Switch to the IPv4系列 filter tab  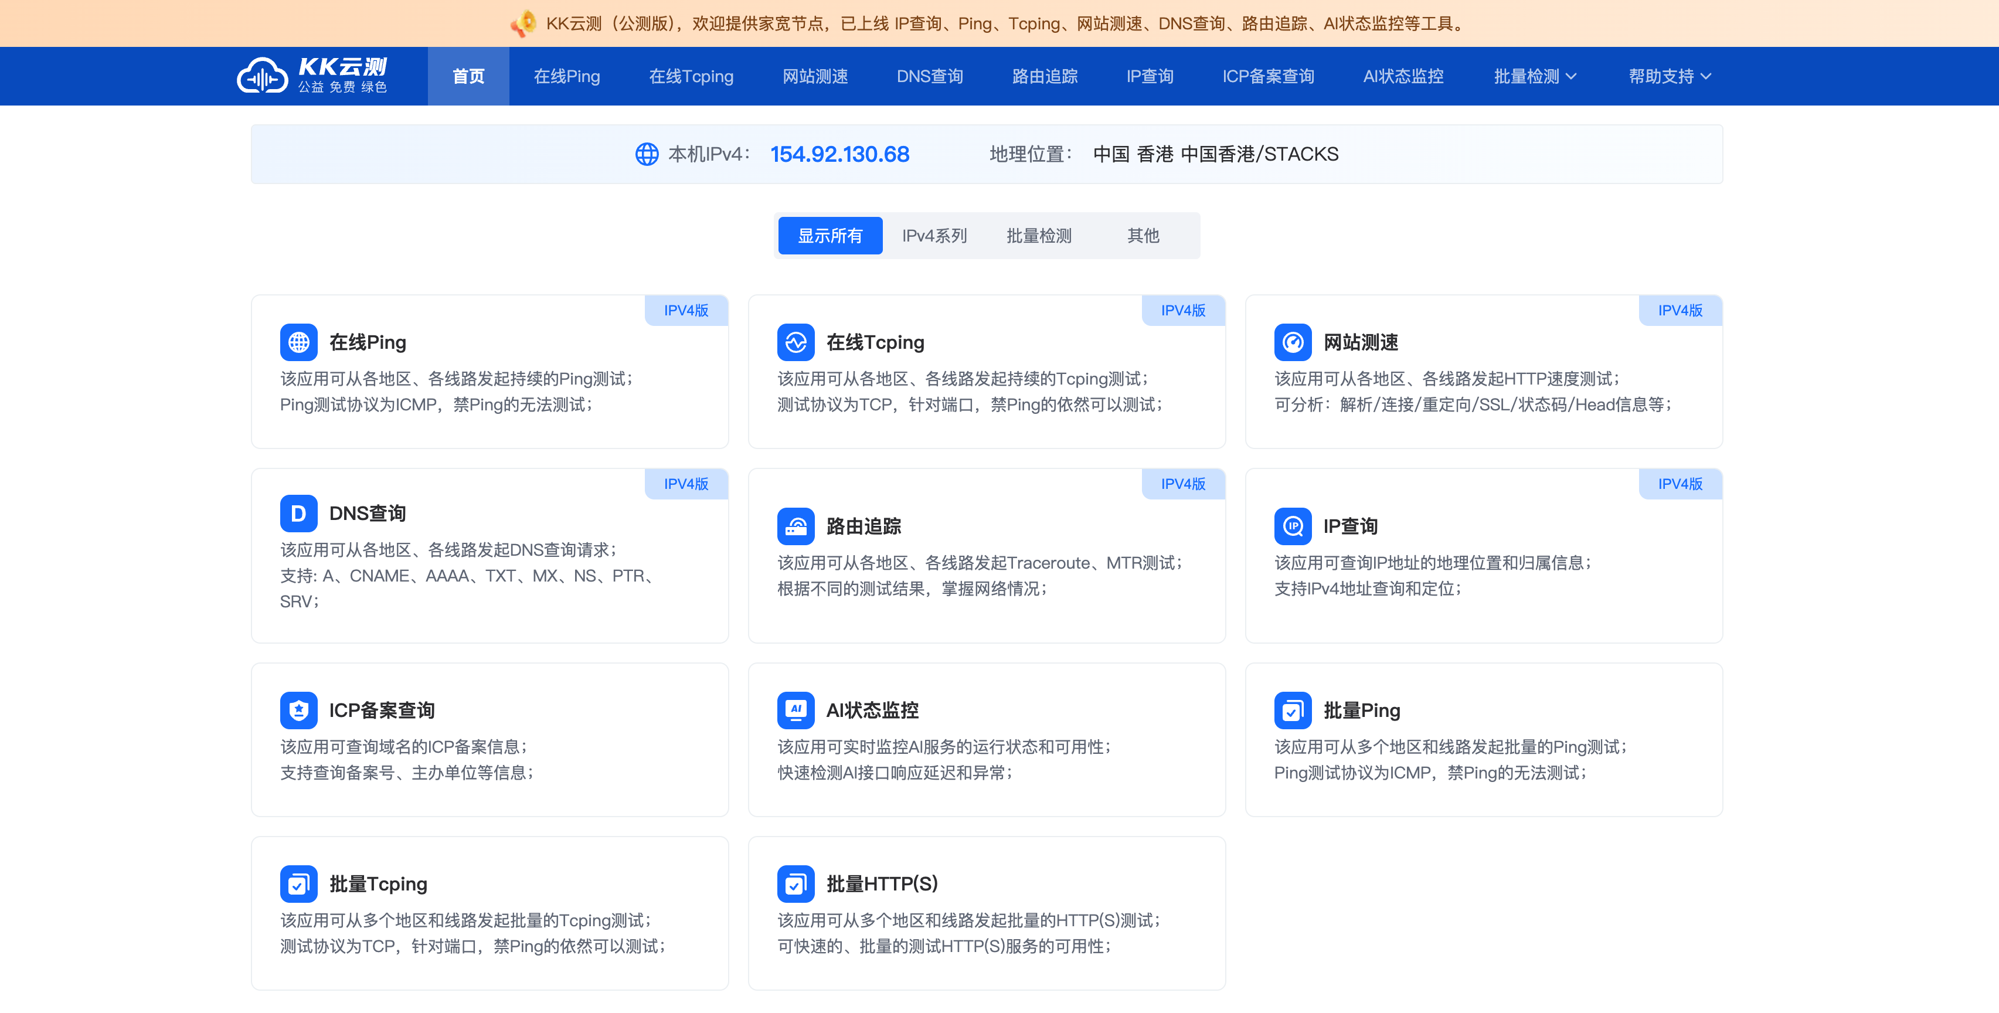pyautogui.click(x=934, y=235)
